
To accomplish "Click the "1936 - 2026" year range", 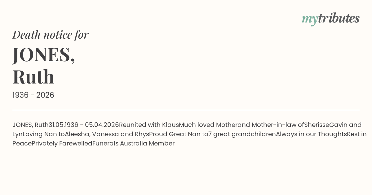I will 33,95.
